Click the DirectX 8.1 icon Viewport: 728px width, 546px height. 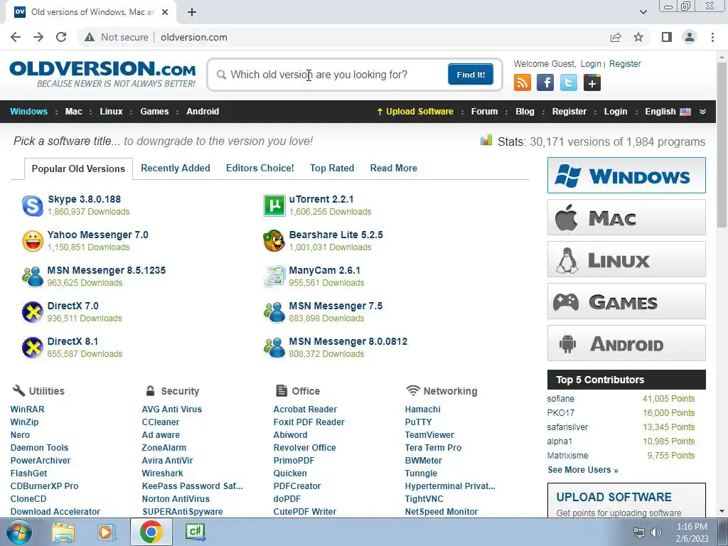(33, 348)
